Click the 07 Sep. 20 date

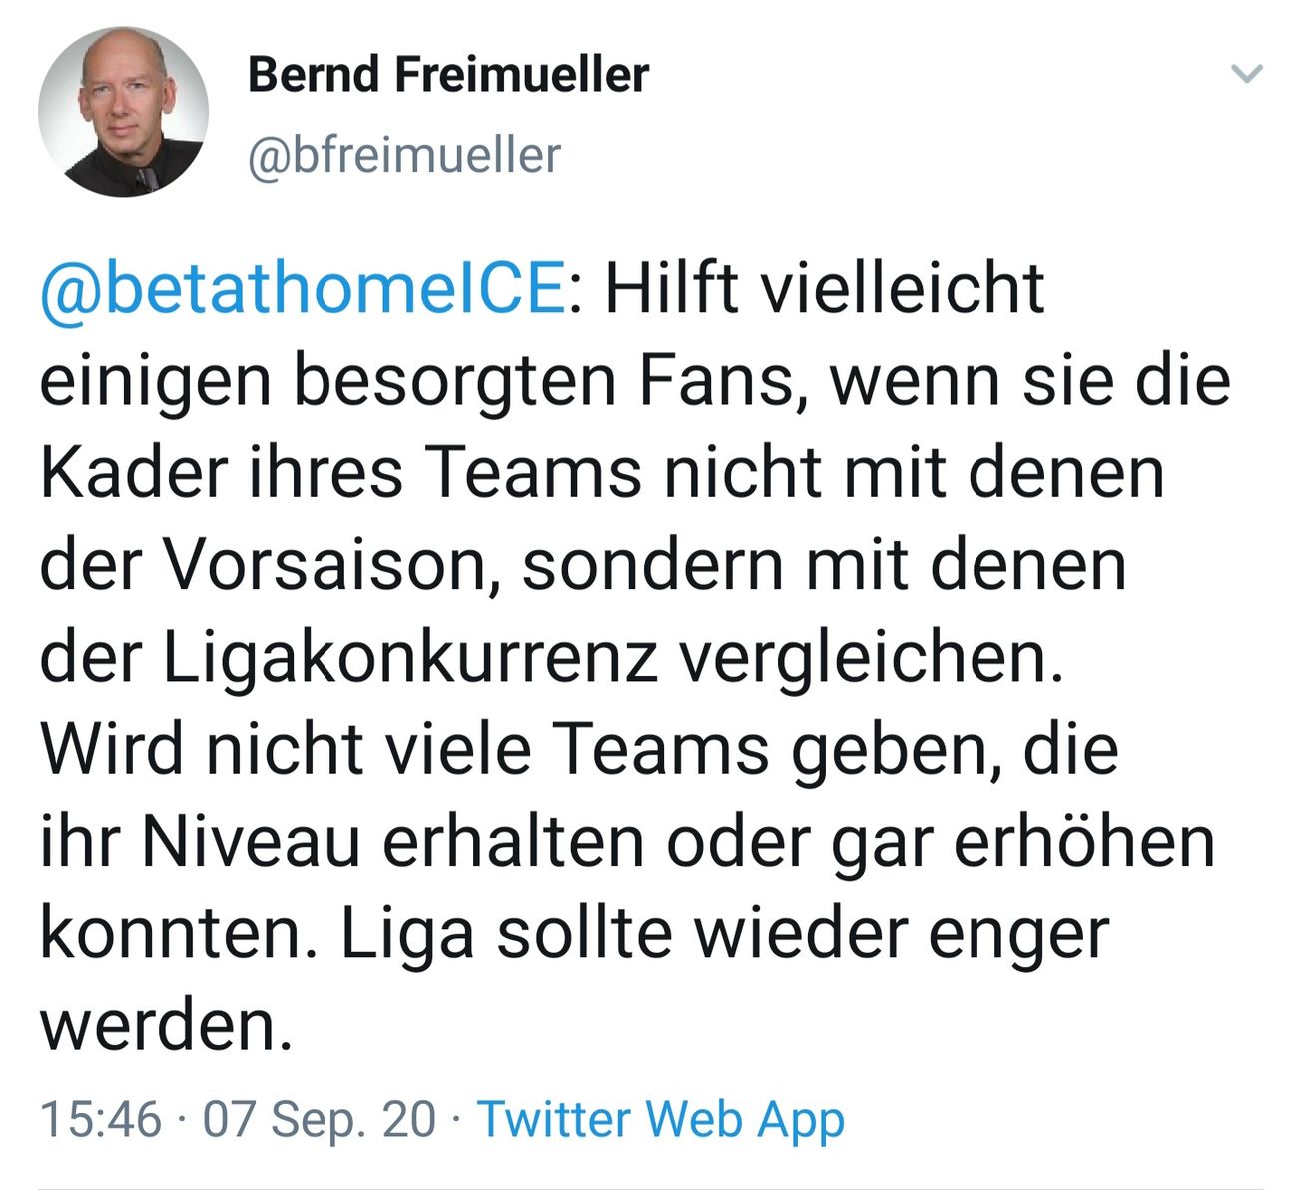[x=320, y=1119]
